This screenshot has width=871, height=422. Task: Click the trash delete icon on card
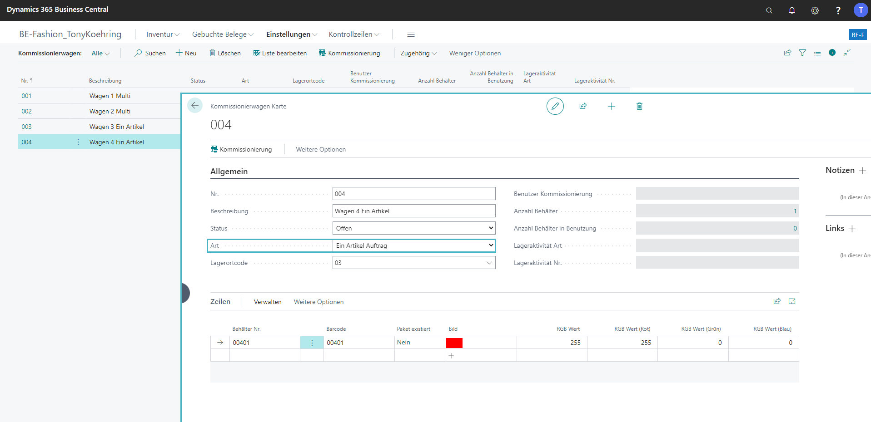(x=639, y=106)
